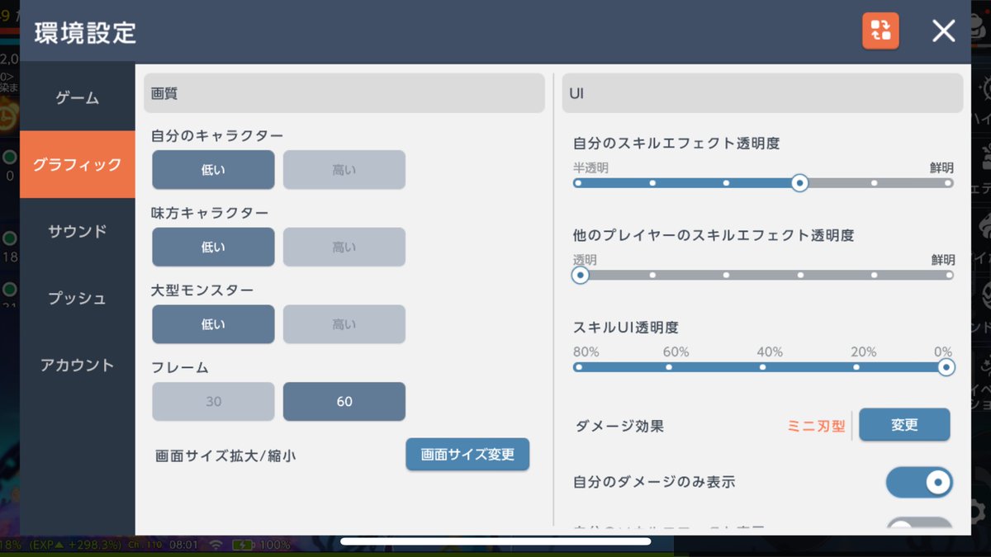Screen dimensions: 991x557
Task: Switch to the ゲーム settings tab
Action: tap(77, 97)
